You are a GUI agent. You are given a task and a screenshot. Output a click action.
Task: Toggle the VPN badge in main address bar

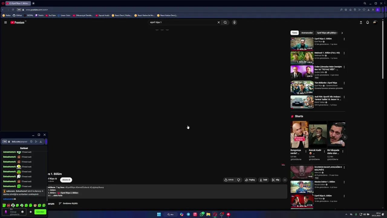(x=19, y=10)
